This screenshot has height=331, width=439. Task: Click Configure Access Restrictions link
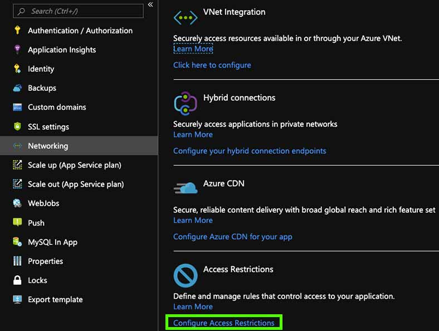pyautogui.click(x=224, y=323)
